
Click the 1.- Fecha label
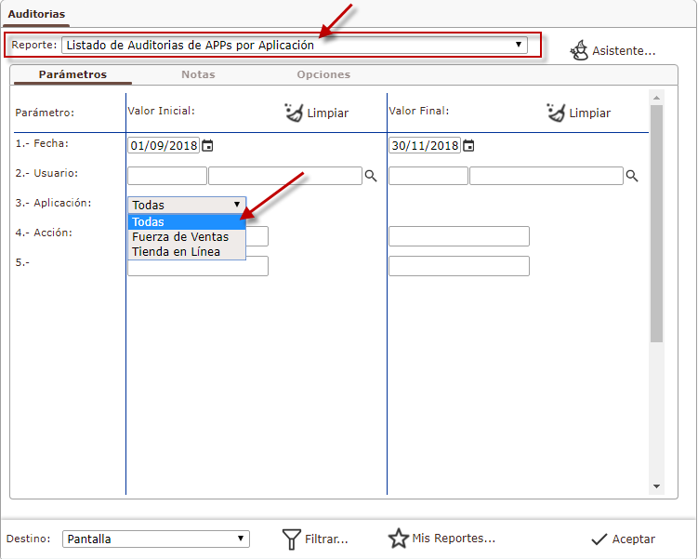pos(42,143)
